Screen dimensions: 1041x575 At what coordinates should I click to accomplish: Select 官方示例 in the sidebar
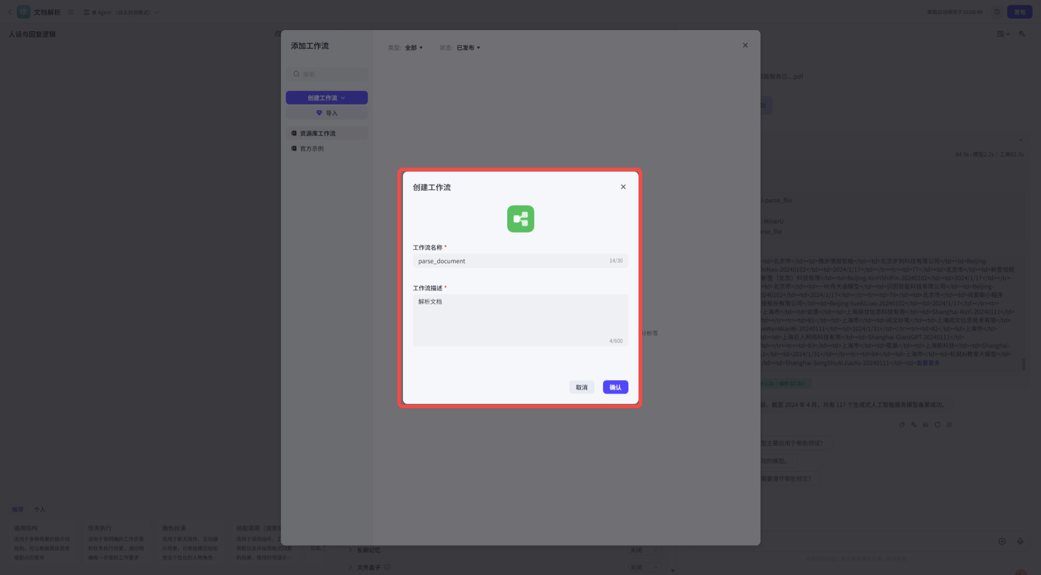tap(312, 149)
